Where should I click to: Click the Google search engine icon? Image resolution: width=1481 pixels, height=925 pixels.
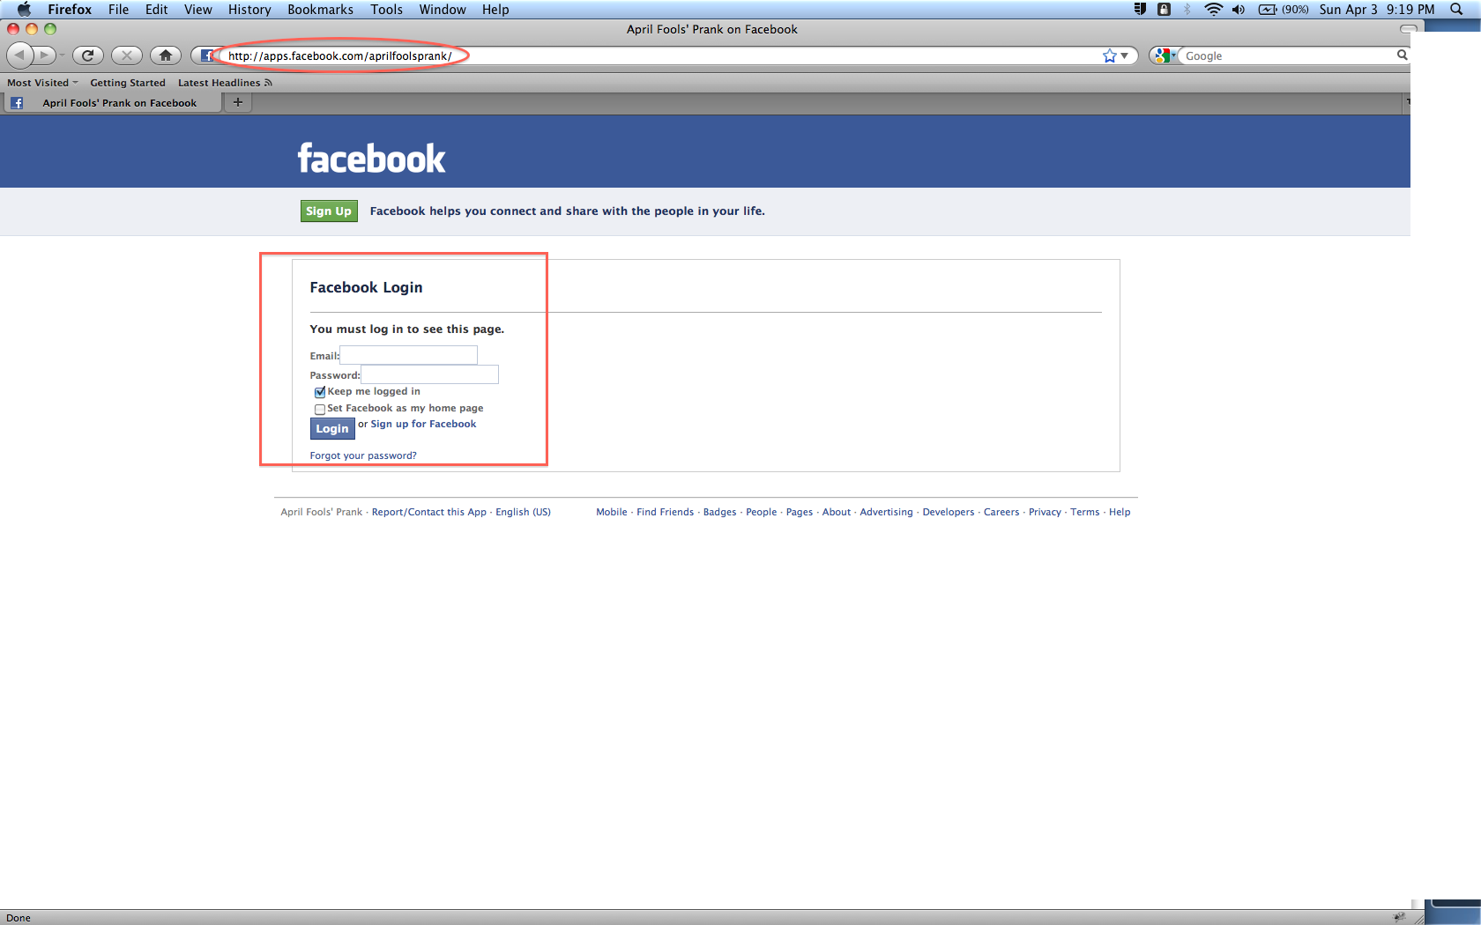pyautogui.click(x=1162, y=55)
